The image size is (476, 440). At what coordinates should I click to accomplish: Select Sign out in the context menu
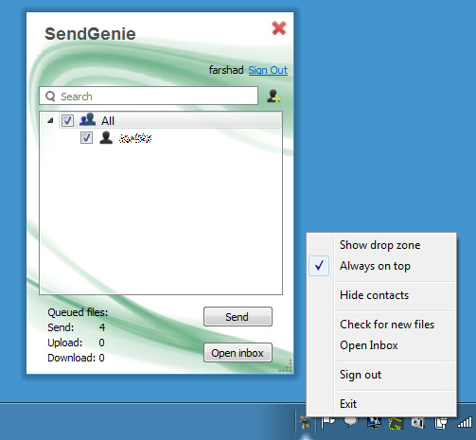[x=361, y=375]
